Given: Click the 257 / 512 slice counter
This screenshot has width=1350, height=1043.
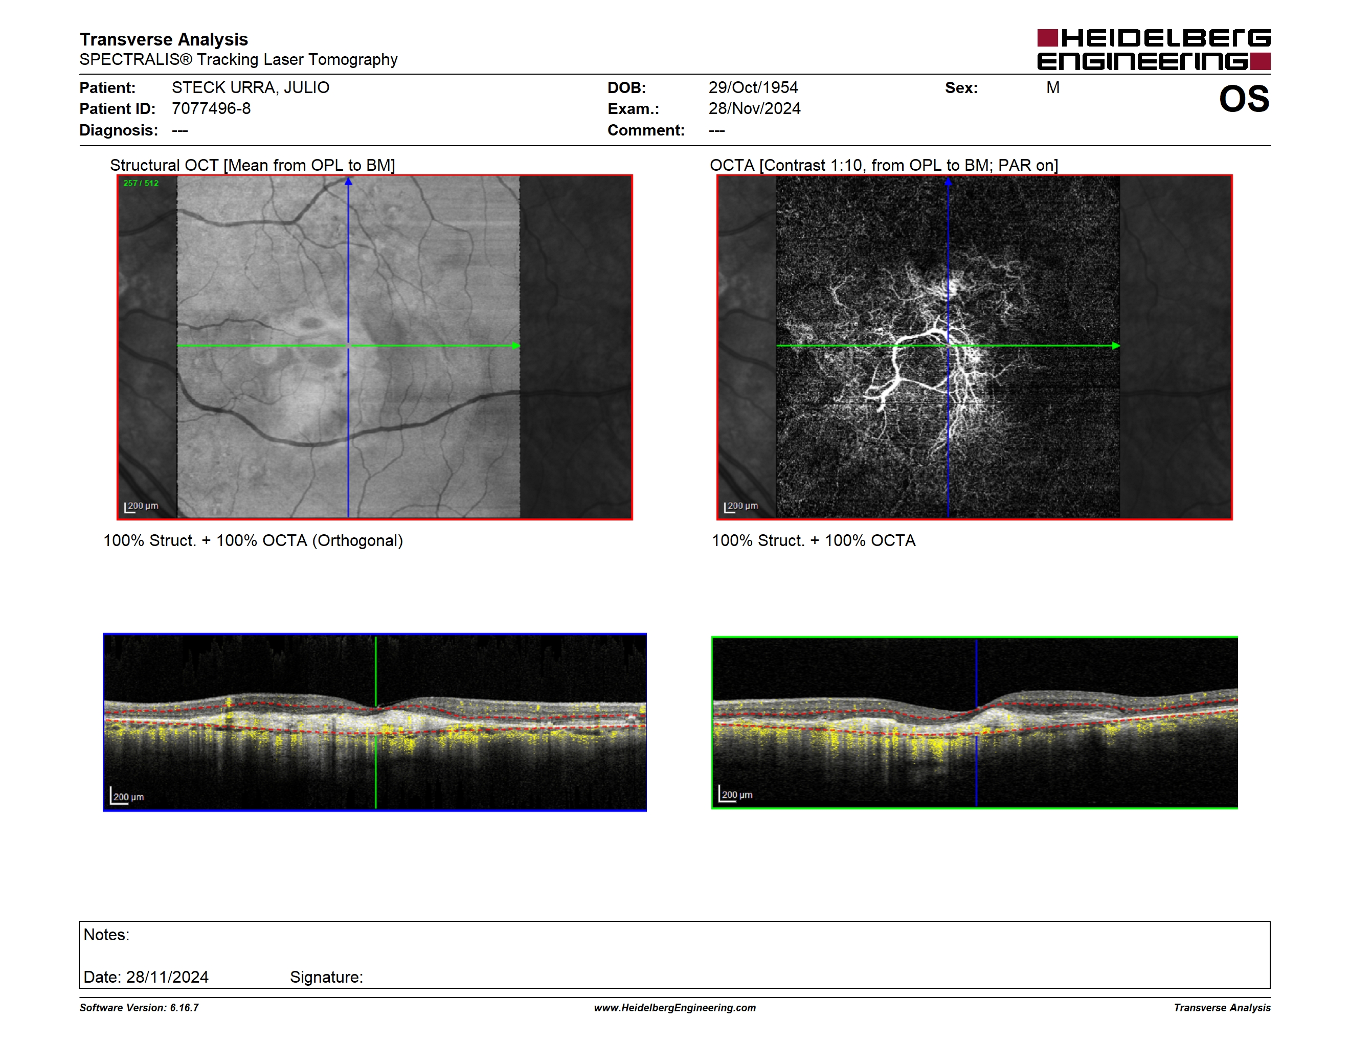Looking at the screenshot, I should pos(141,184).
